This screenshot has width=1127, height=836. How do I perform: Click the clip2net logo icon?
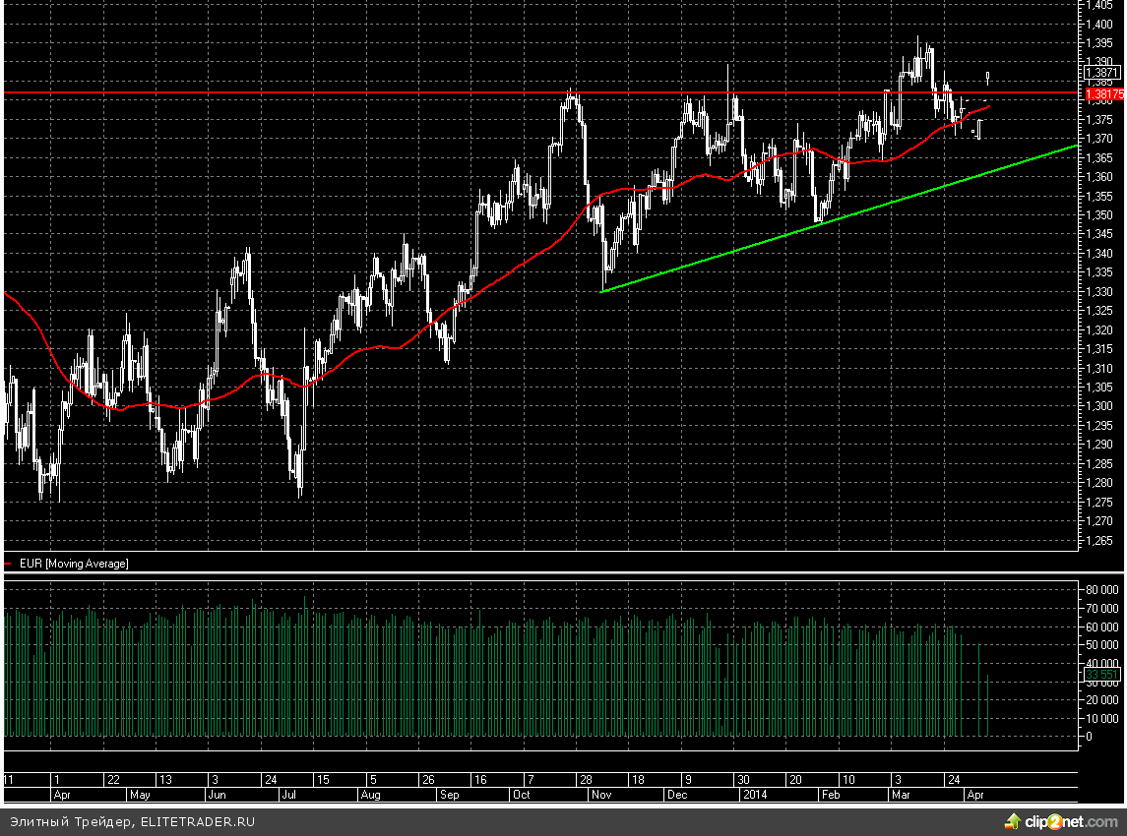(1011, 820)
